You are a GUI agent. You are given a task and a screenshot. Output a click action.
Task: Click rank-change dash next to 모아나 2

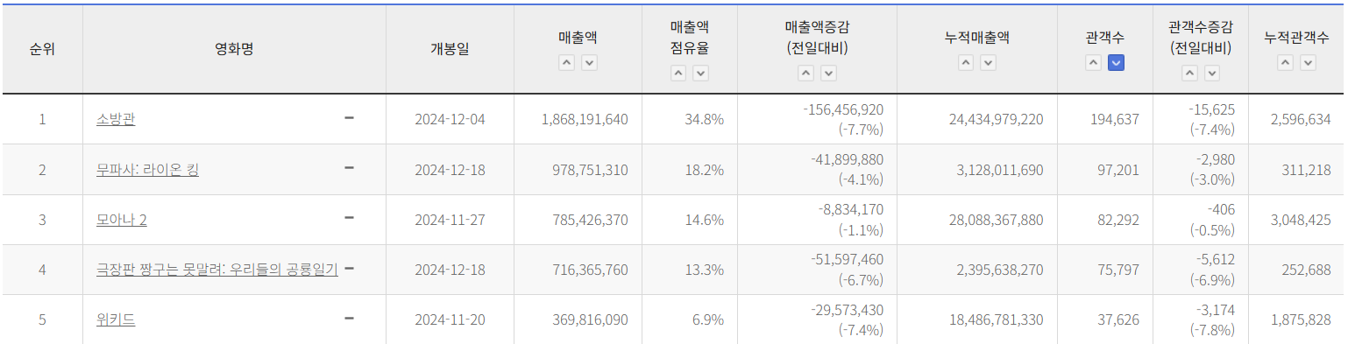click(349, 217)
